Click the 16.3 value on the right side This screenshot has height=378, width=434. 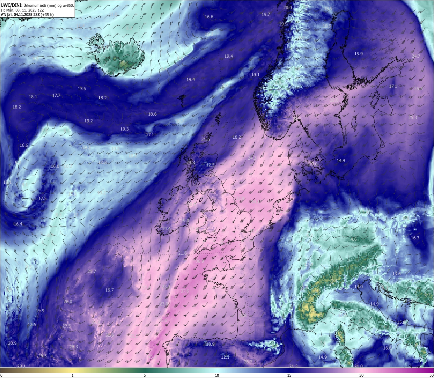tap(415, 238)
